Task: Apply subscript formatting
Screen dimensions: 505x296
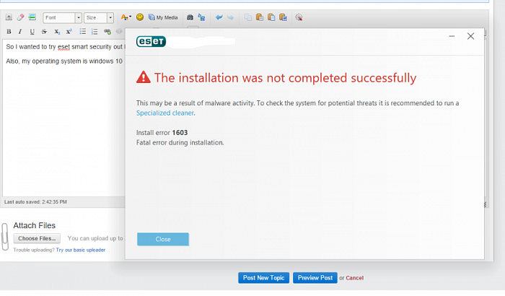Action: (57, 32)
